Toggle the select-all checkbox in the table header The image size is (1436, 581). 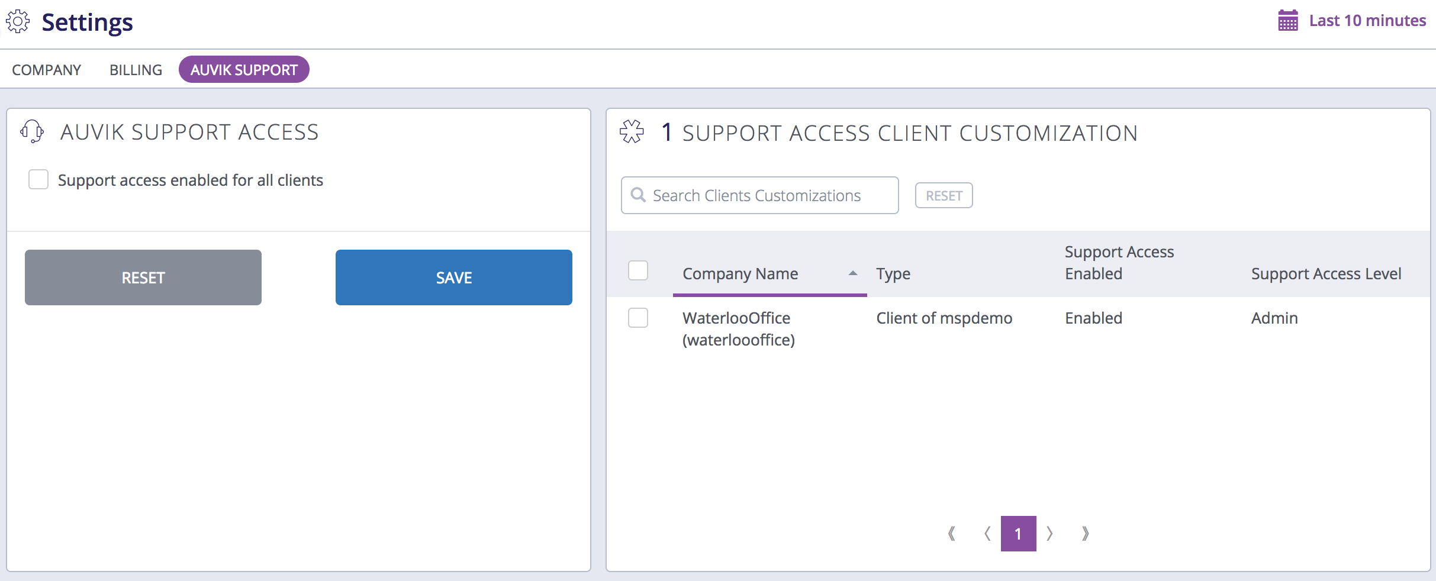[x=638, y=270]
